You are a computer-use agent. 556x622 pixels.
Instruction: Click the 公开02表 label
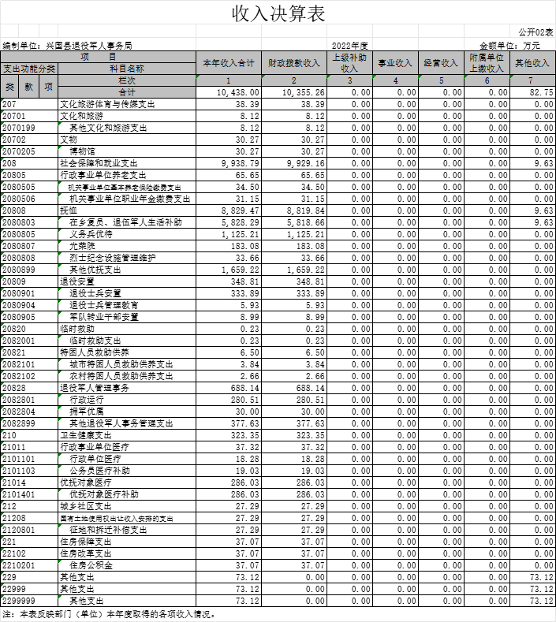point(535,32)
